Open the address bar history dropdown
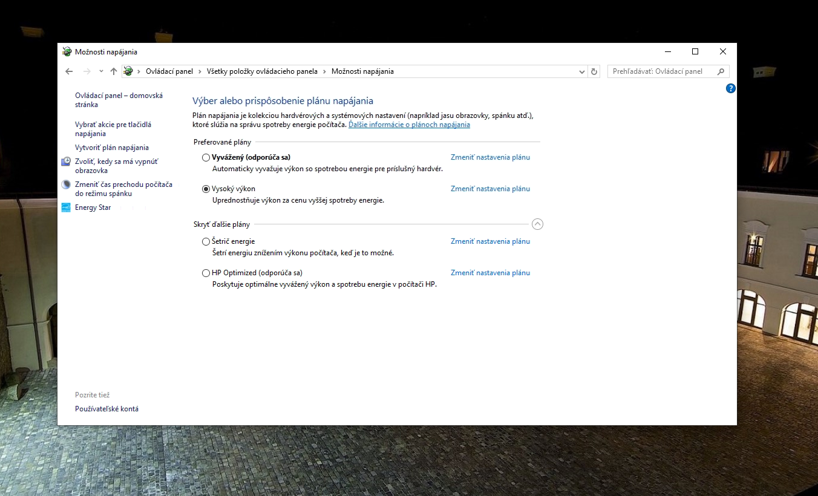 [x=582, y=71]
